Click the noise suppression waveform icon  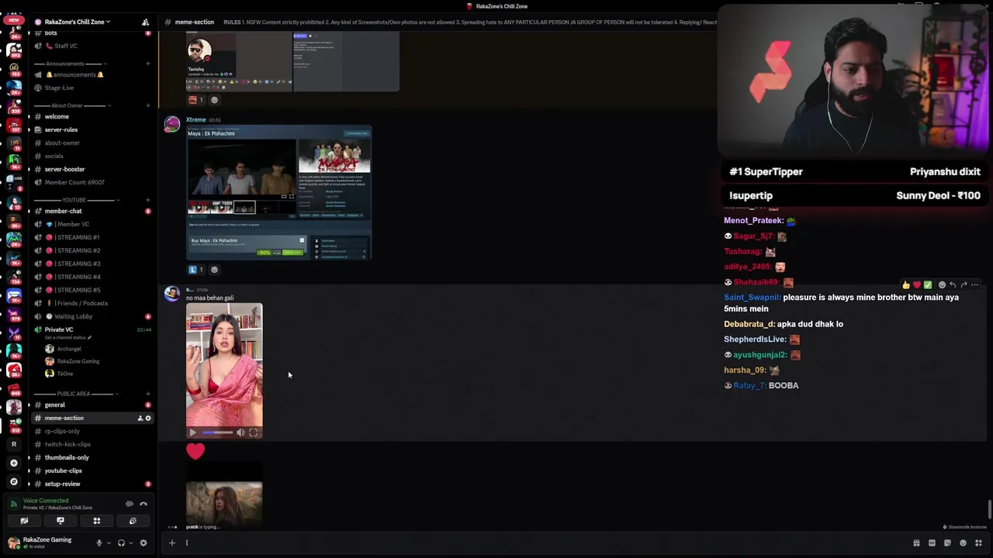[x=130, y=504]
